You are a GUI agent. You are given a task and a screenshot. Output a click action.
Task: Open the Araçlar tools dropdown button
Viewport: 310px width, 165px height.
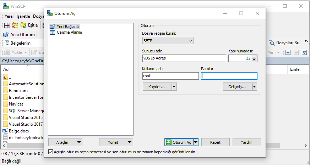point(65,142)
